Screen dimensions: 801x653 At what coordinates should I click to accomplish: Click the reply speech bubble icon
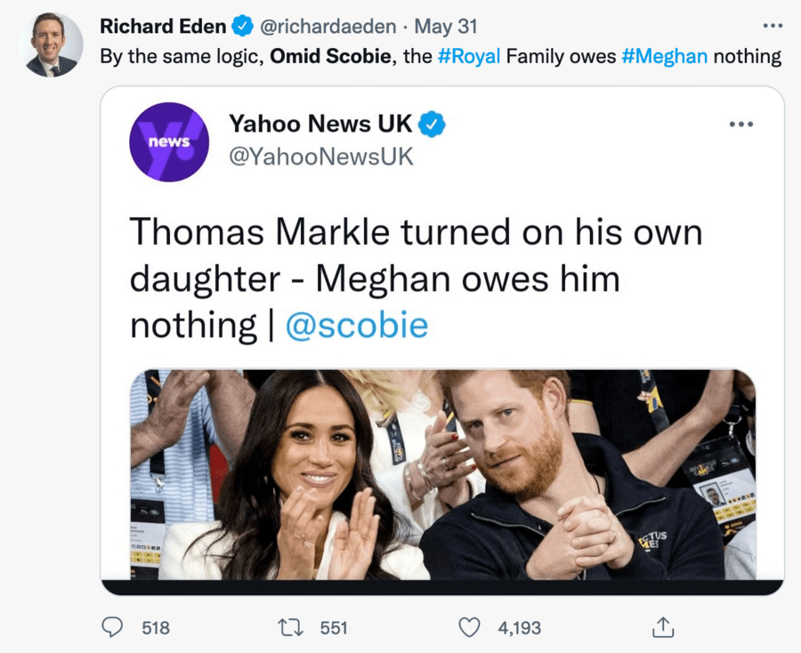(x=111, y=627)
